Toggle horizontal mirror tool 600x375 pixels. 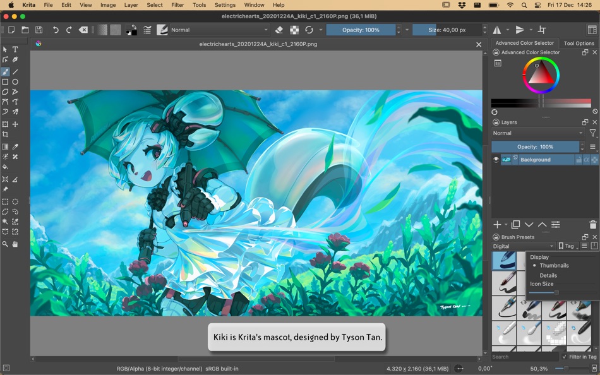[x=497, y=30]
